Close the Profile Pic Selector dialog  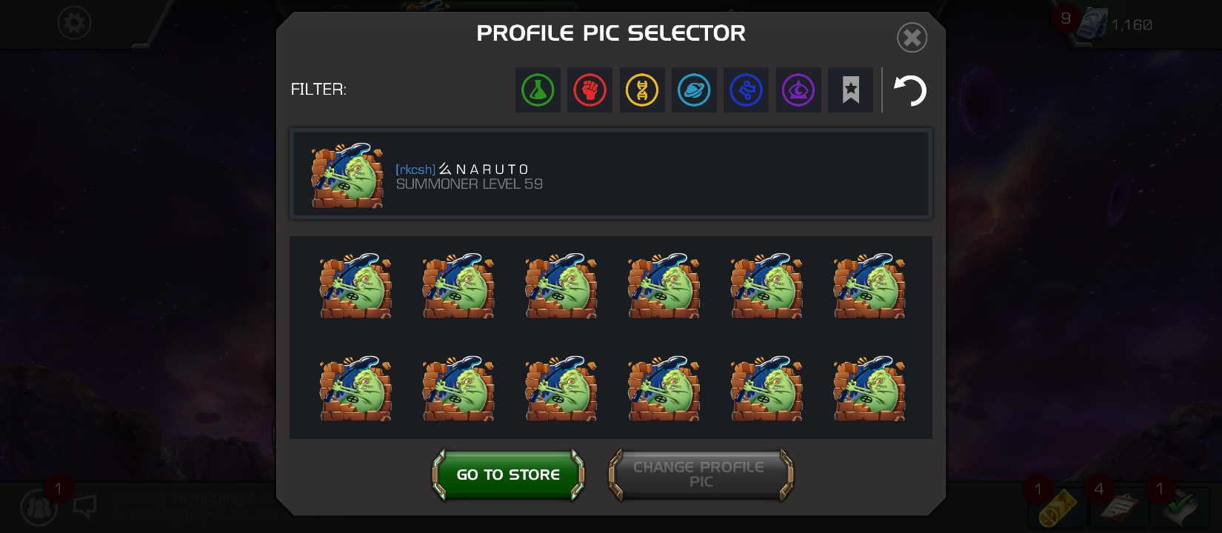(x=912, y=37)
